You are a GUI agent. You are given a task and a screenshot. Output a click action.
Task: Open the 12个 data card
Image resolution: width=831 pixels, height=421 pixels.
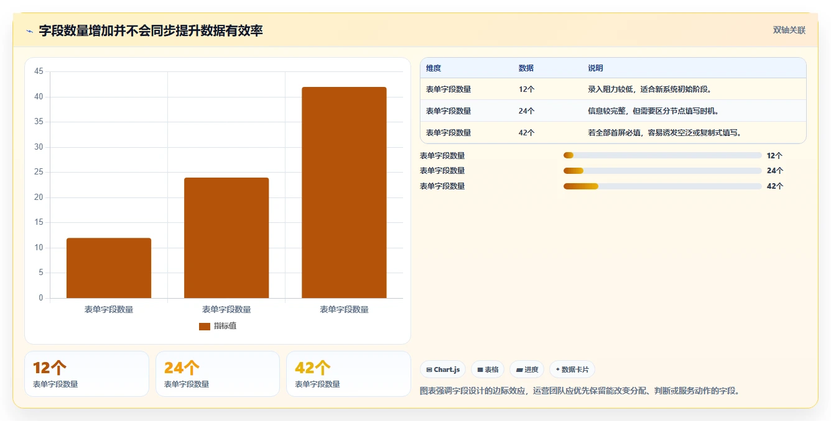tap(86, 374)
